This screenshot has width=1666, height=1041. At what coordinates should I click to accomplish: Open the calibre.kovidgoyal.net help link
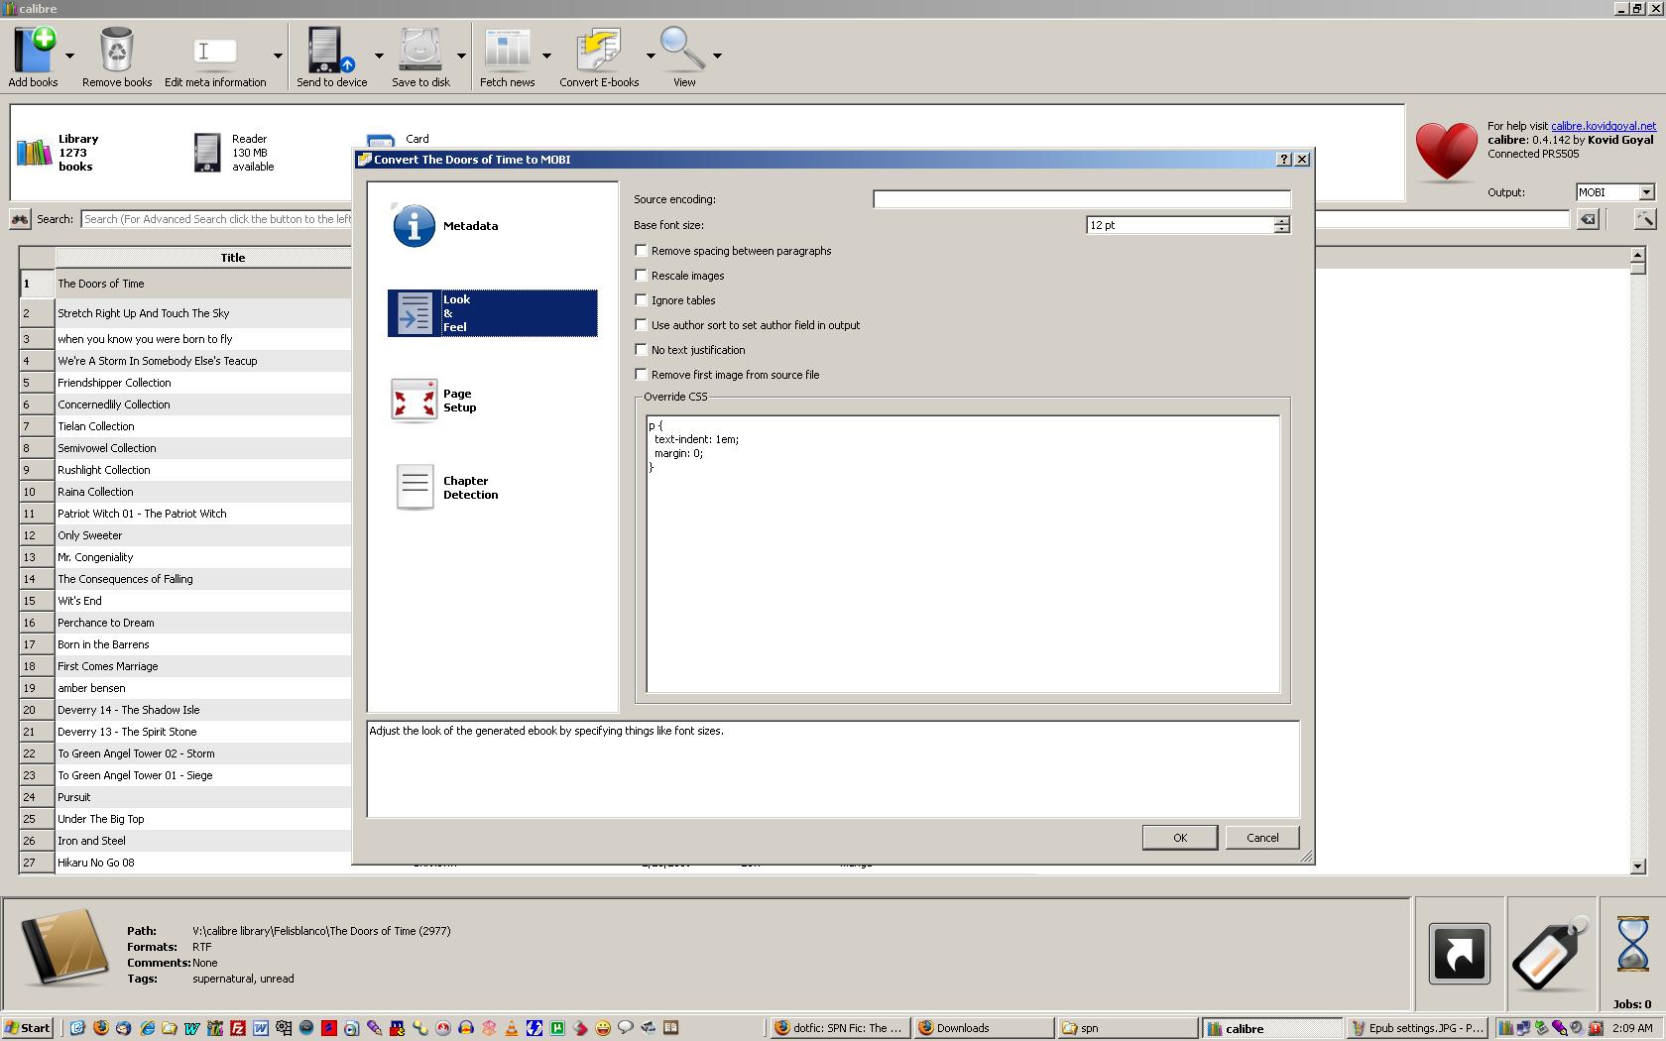[1604, 126]
